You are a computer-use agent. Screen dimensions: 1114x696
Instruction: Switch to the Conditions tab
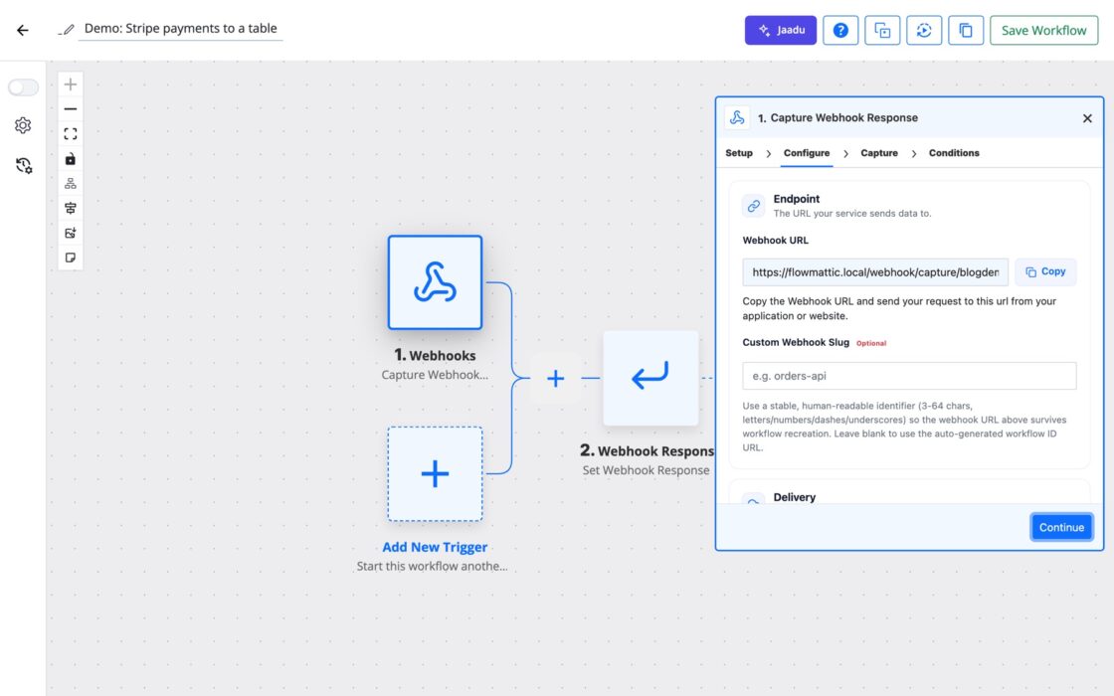click(954, 153)
